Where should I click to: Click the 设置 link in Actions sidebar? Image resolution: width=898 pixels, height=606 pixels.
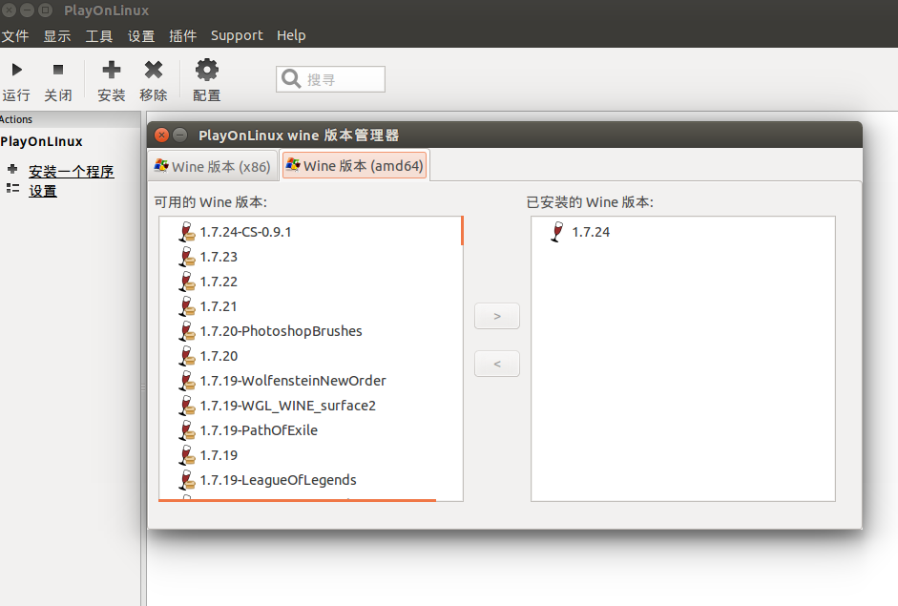click(x=43, y=191)
